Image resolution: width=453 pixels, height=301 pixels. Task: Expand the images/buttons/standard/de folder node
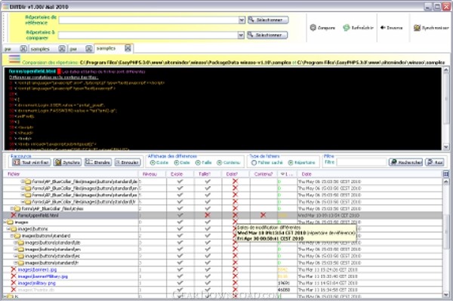(16, 242)
